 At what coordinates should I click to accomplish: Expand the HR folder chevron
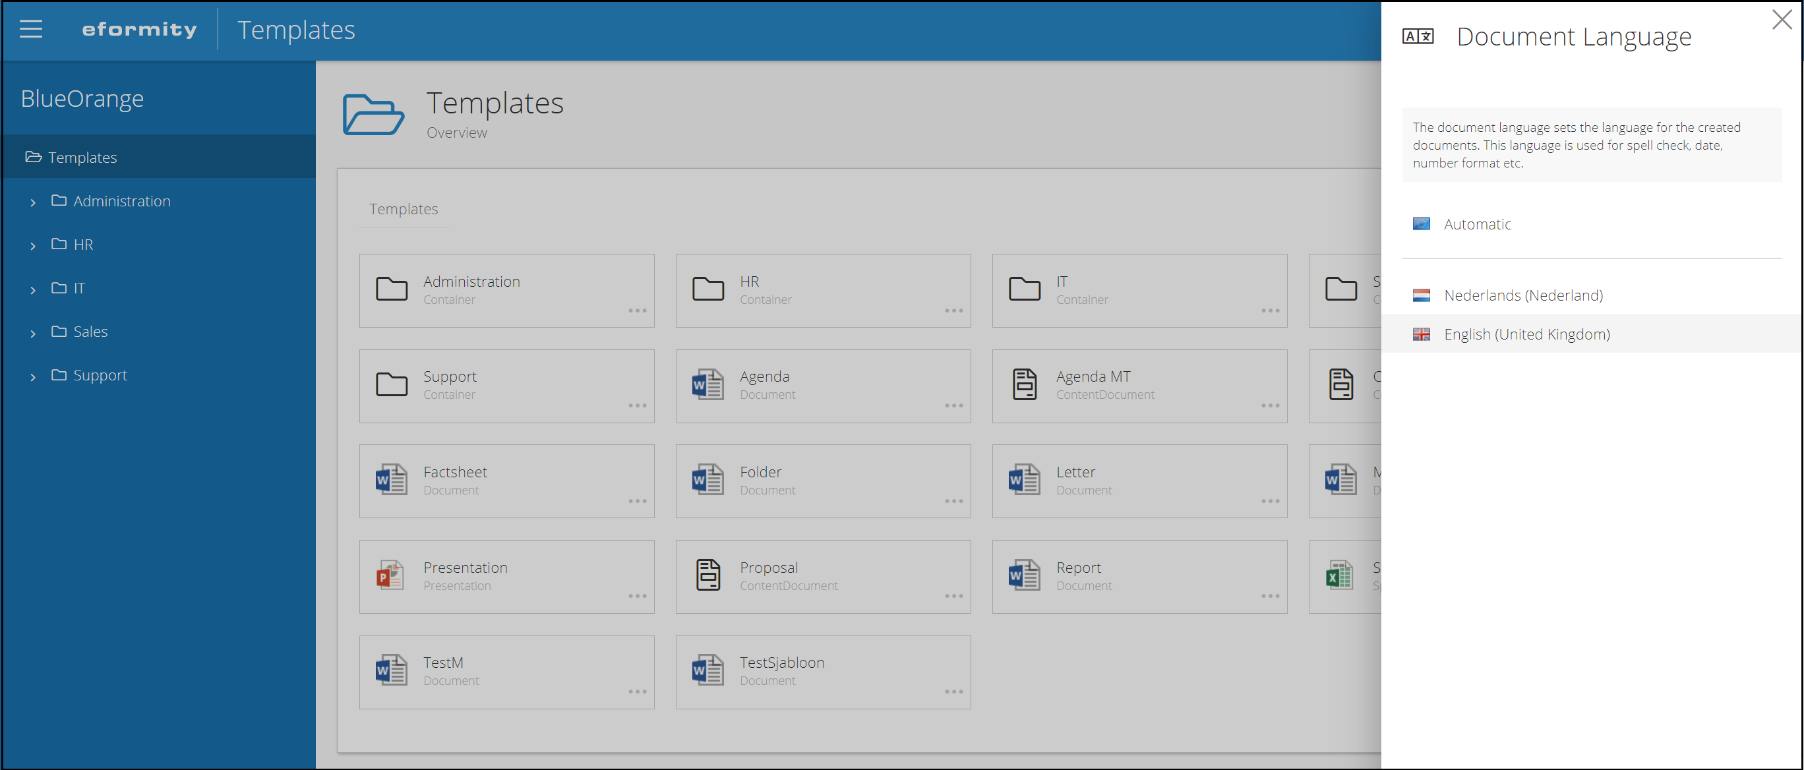pos(33,246)
